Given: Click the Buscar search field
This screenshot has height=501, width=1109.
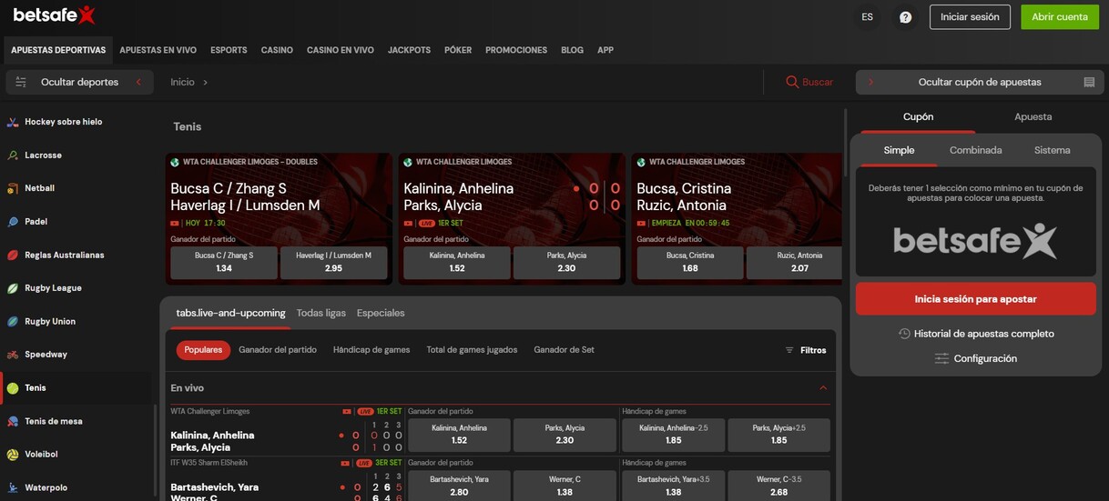Looking at the screenshot, I should click(809, 82).
